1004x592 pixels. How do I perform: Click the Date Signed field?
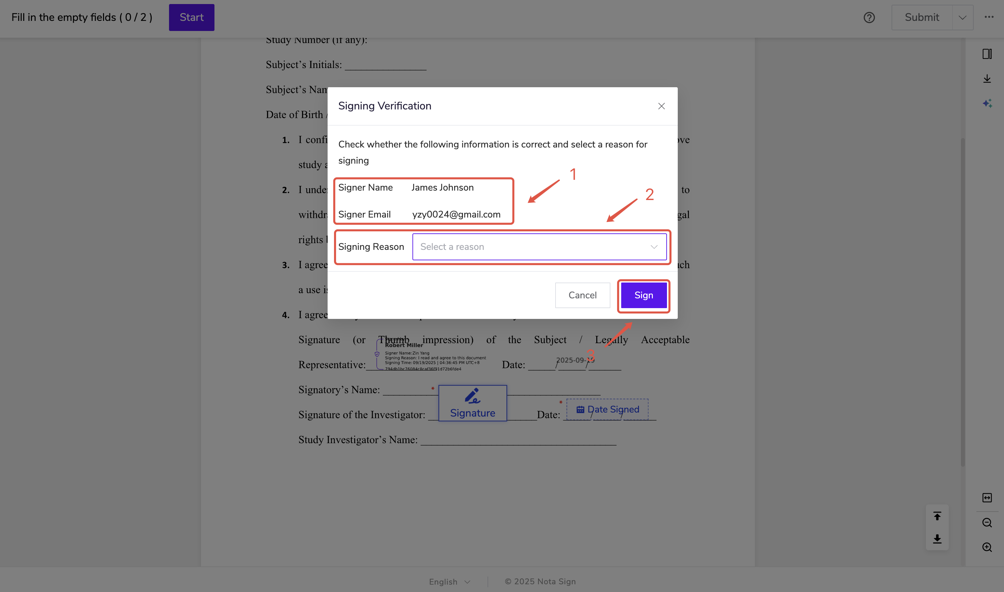click(607, 409)
